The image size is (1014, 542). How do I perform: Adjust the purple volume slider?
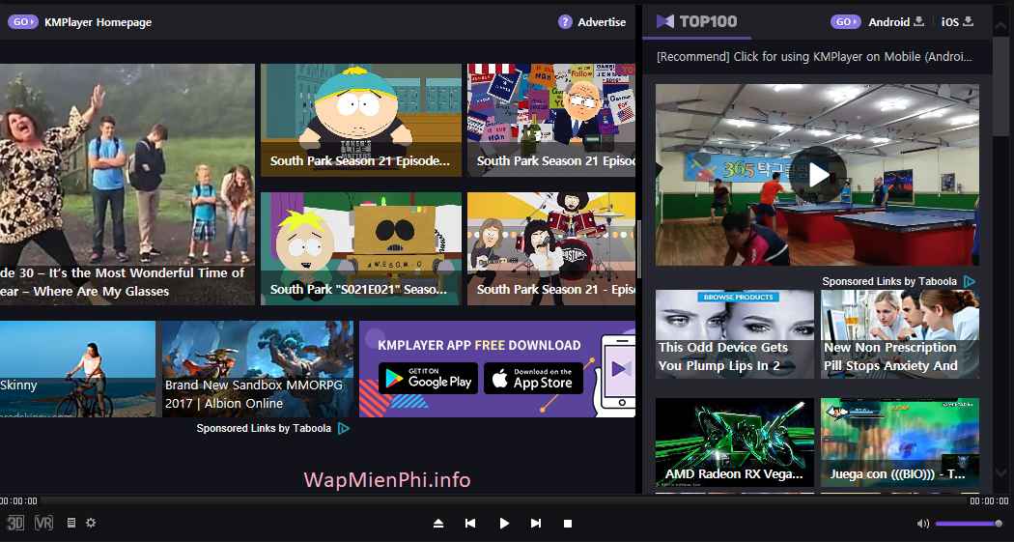(968, 524)
